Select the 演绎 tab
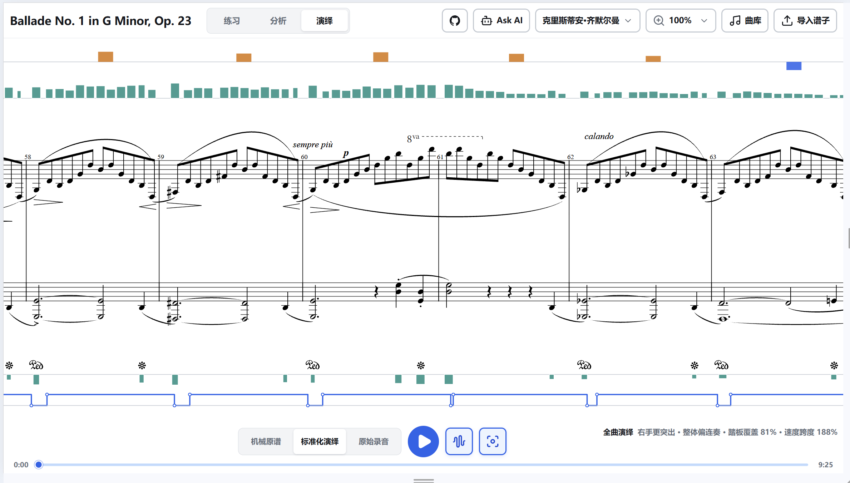 325,21
